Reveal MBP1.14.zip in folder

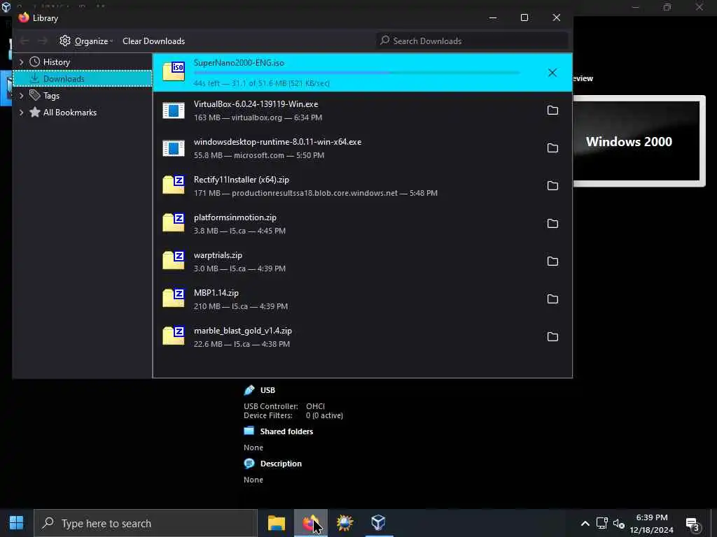[x=552, y=299]
